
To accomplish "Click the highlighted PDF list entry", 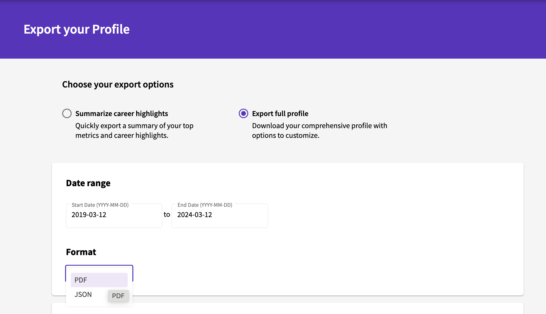I will (99, 280).
